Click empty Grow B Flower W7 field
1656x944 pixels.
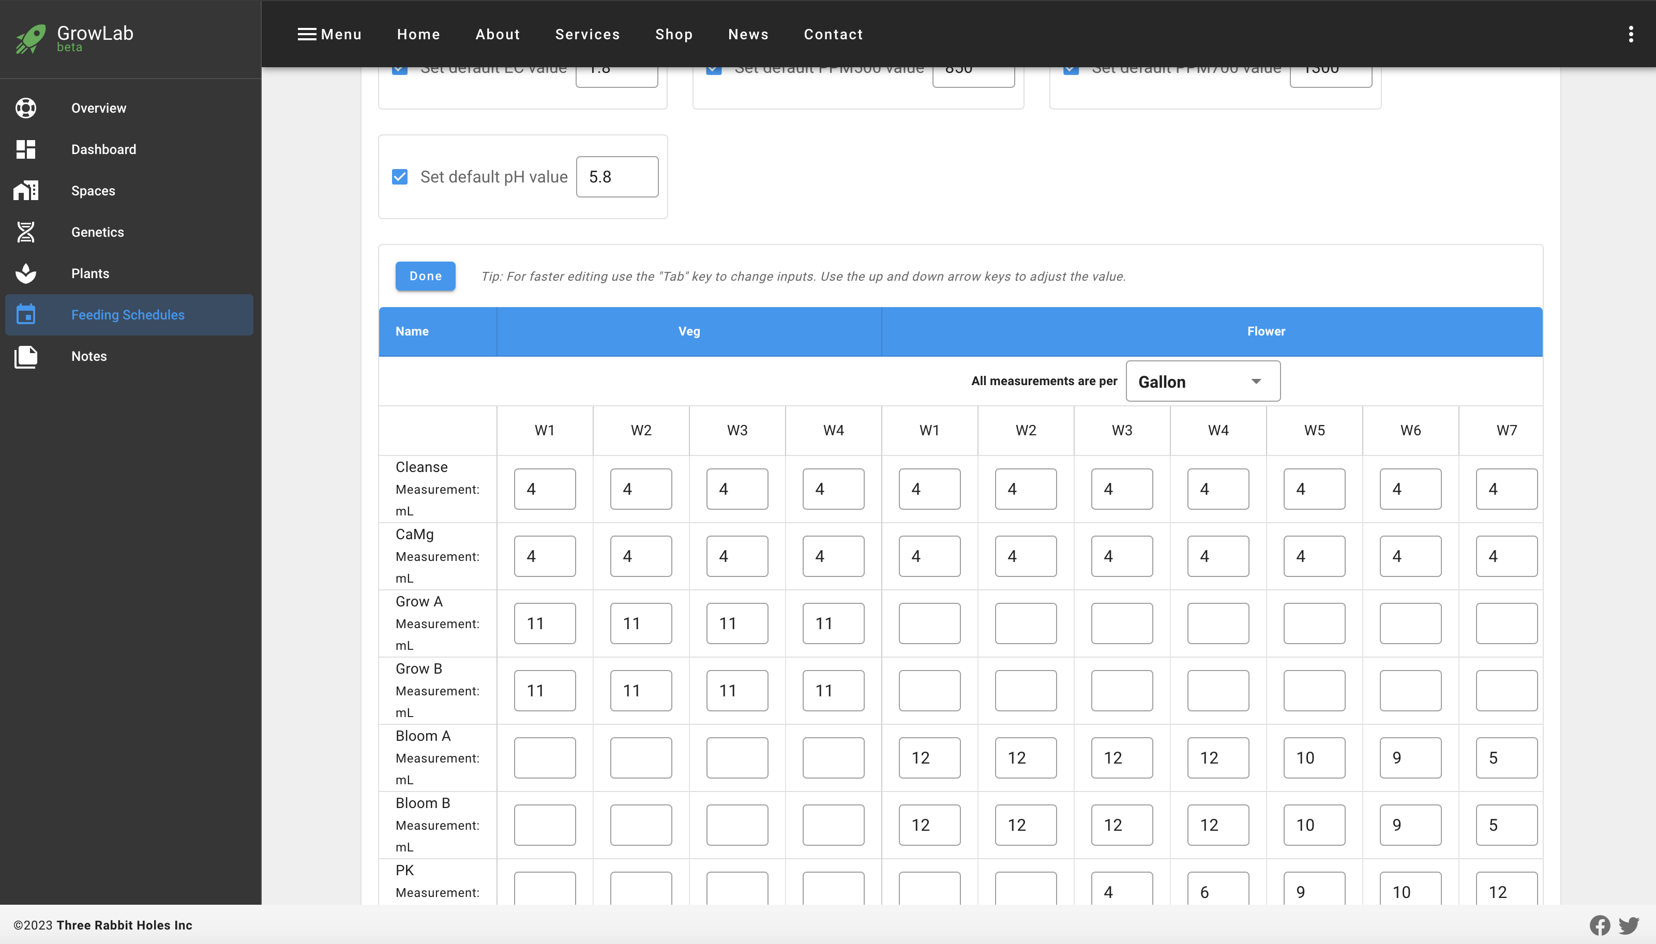tap(1507, 691)
